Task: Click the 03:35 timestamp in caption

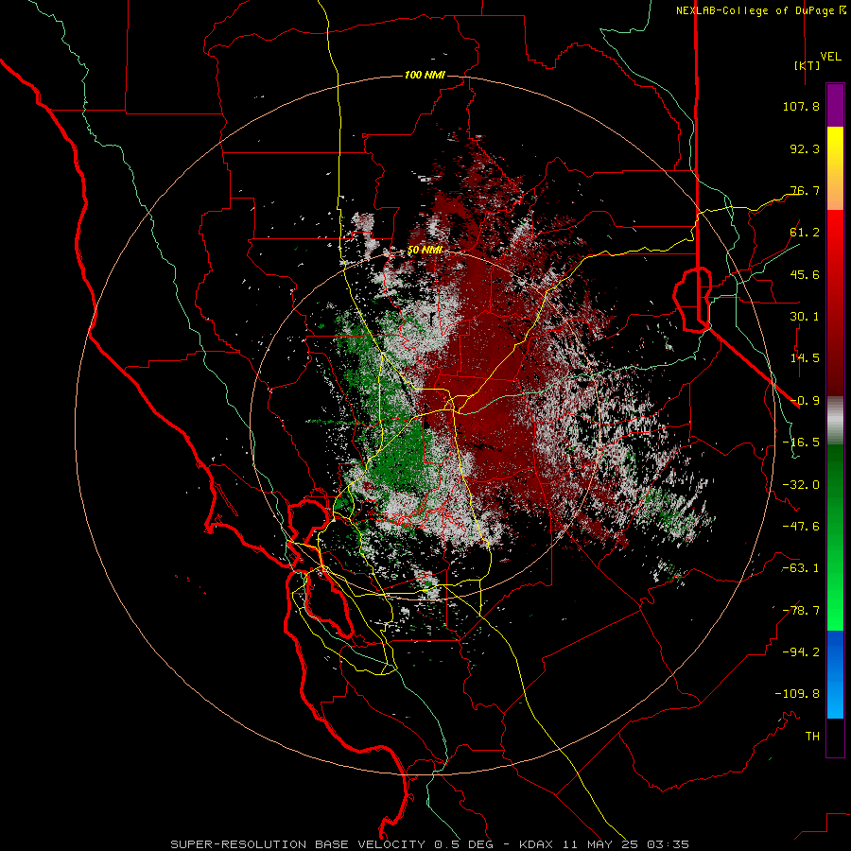Action: [x=667, y=844]
